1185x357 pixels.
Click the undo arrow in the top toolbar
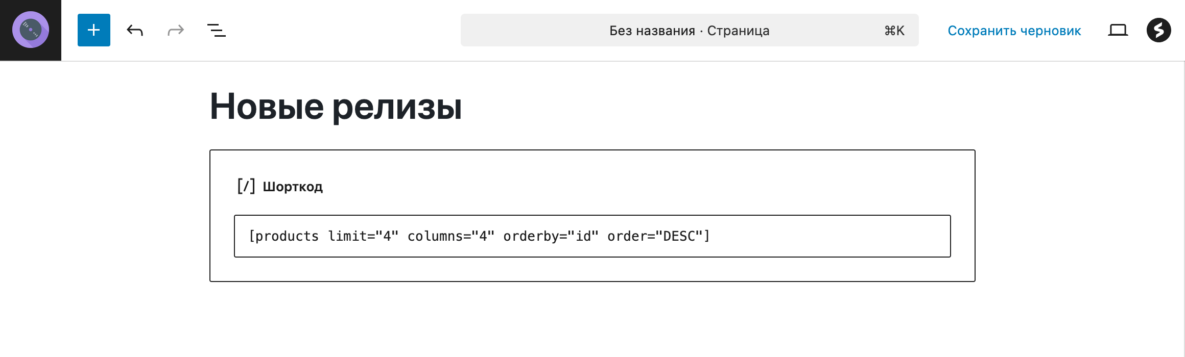point(134,30)
